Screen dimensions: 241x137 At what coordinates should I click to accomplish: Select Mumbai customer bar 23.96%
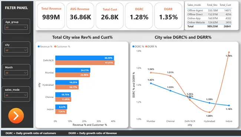[x=73, y=75]
